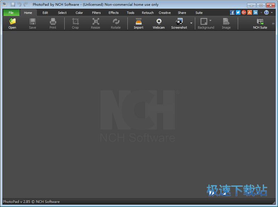Expand the toolbar overflow chevron
This screenshot has width=278, height=207.
(x=273, y=24)
